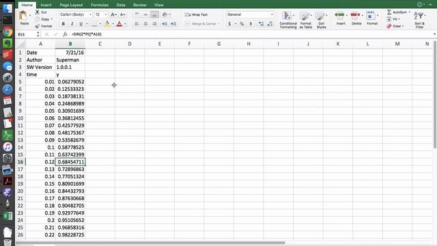Screen dimensions: 437x246
Task: Open the AutoSum dropdown arrow
Action: tap(410, 12)
